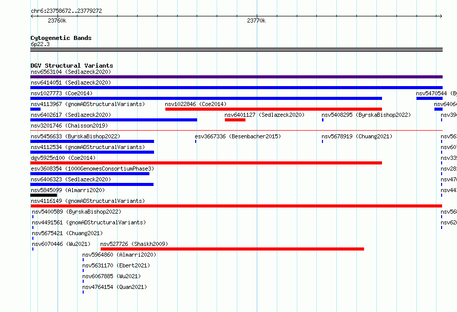Click the chr6:23758672..23779272 region label
The width and height of the screenshot is (457, 312).
click(66, 11)
